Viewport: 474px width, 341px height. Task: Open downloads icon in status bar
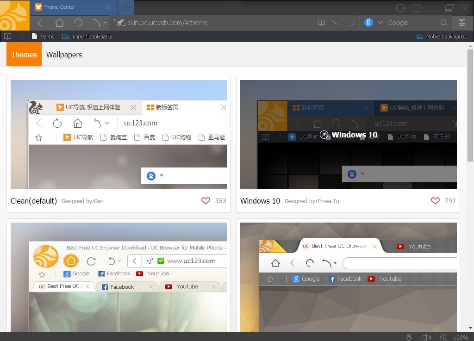point(409,337)
